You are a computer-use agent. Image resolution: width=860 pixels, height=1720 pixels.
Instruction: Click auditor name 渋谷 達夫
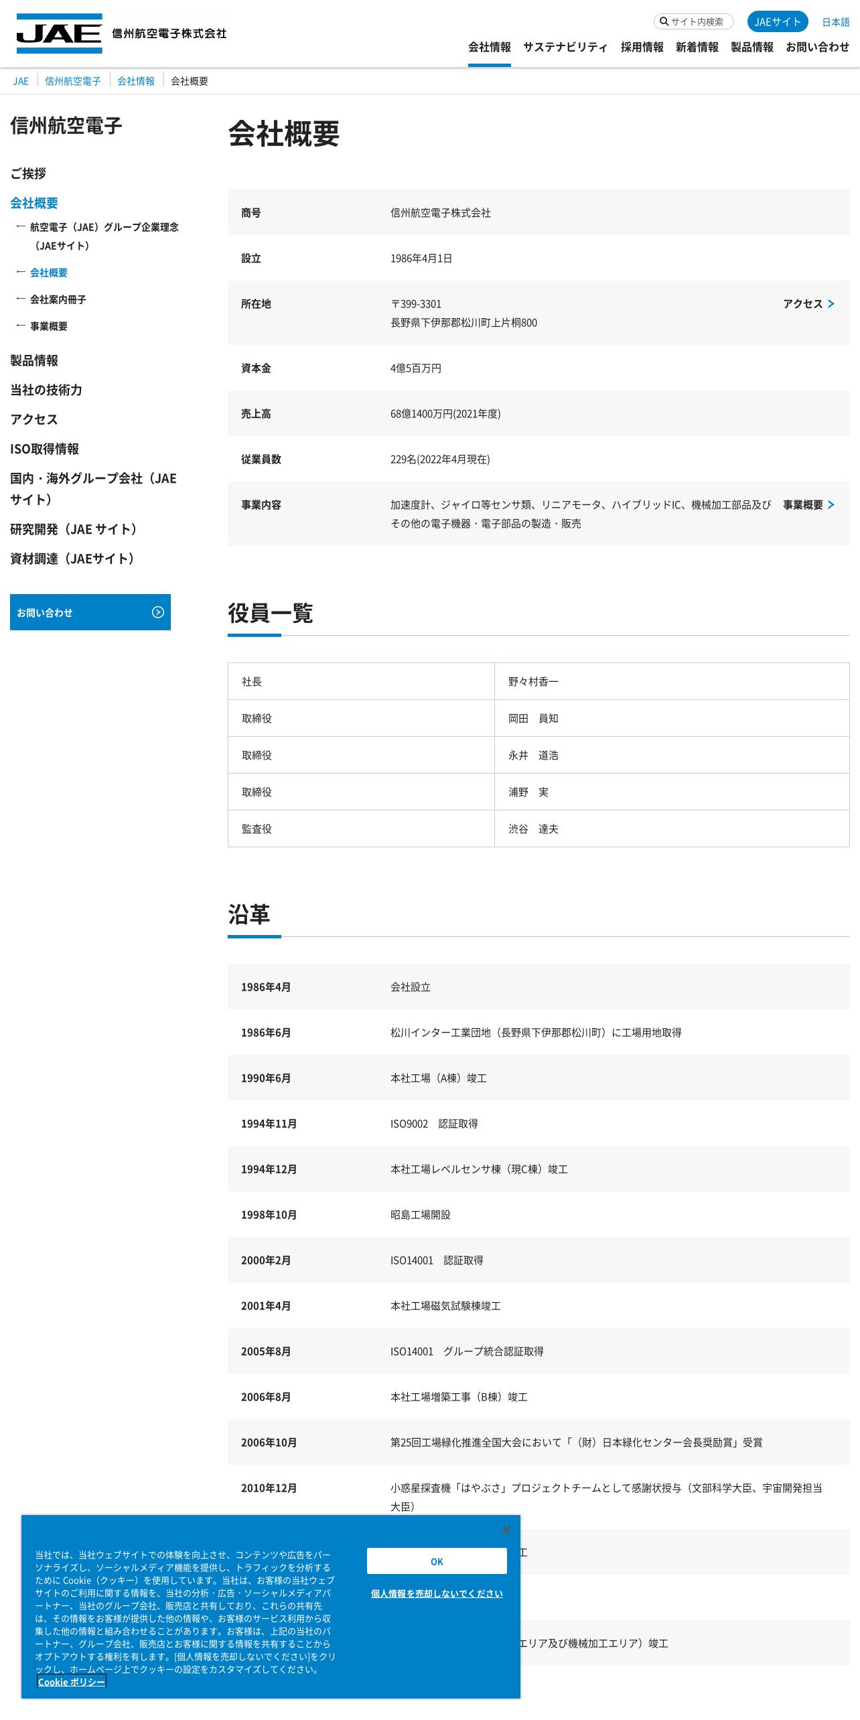[533, 829]
